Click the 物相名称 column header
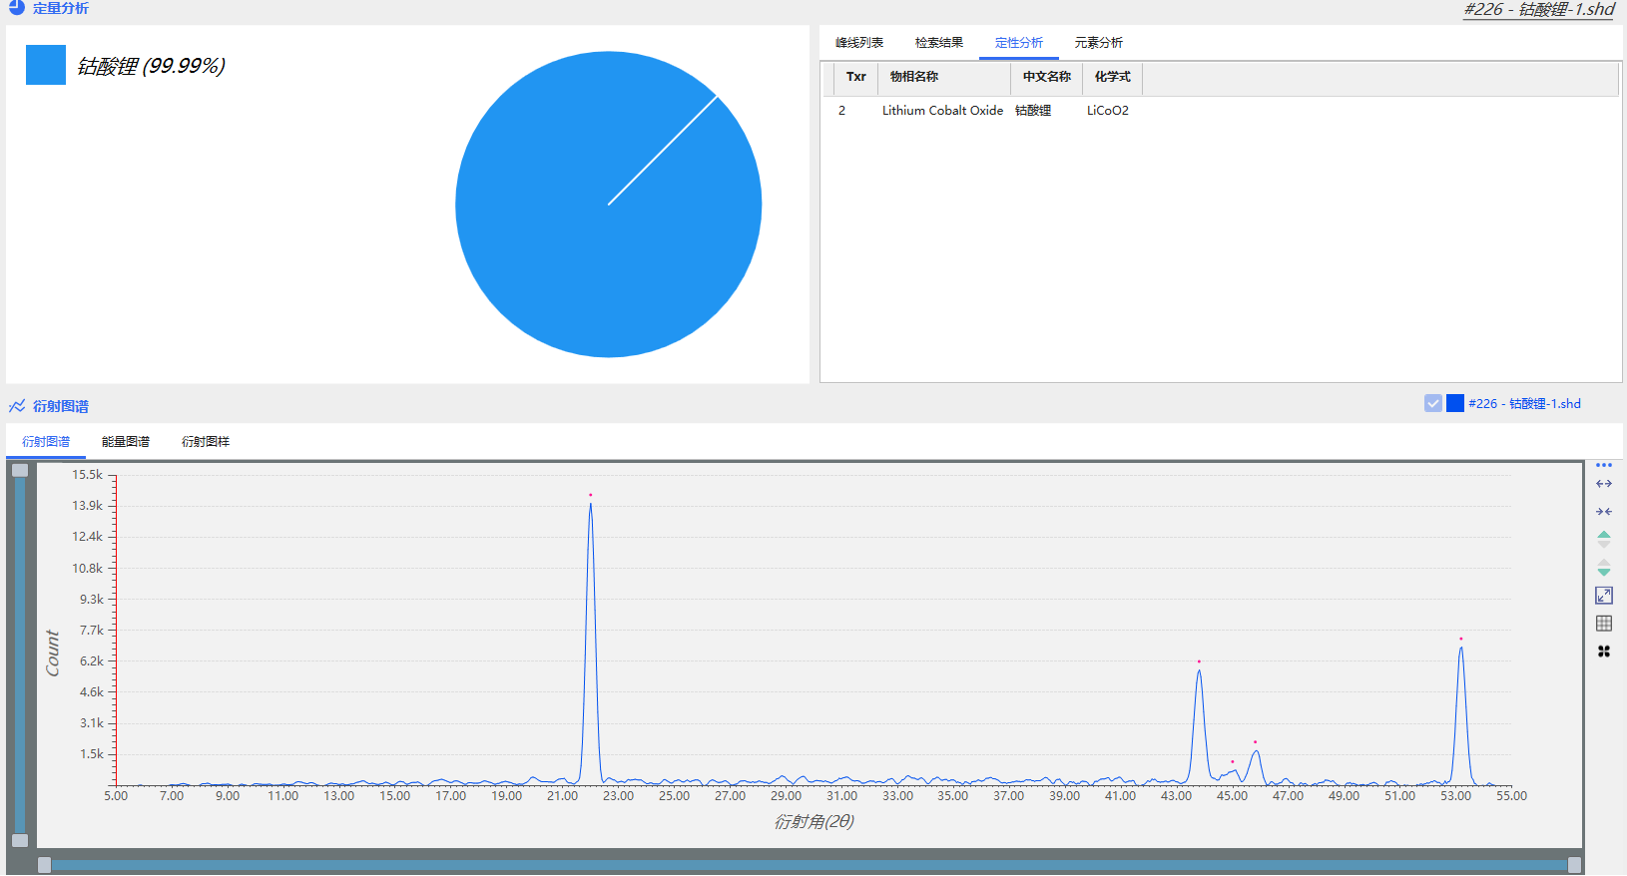1627x876 pixels. tap(914, 77)
